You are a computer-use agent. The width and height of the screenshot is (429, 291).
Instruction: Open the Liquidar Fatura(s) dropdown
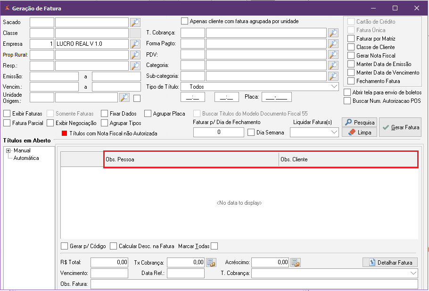tap(334, 133)
